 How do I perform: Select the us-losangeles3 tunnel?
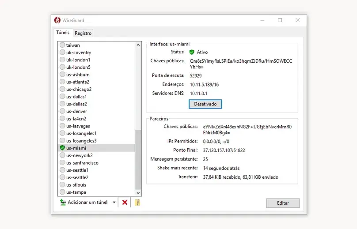[96, 141]
